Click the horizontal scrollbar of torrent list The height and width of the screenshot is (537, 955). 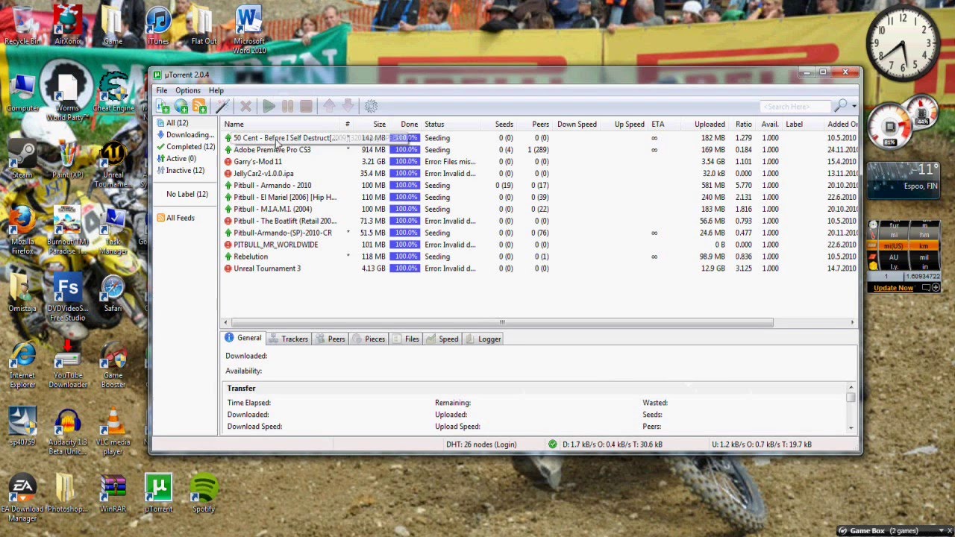click(502, 322)
